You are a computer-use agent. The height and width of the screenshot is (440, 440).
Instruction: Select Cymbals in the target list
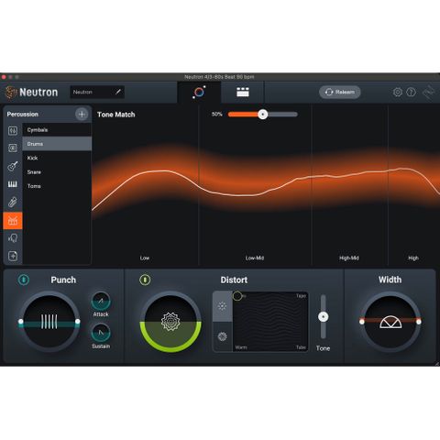[x=57, y=130]
